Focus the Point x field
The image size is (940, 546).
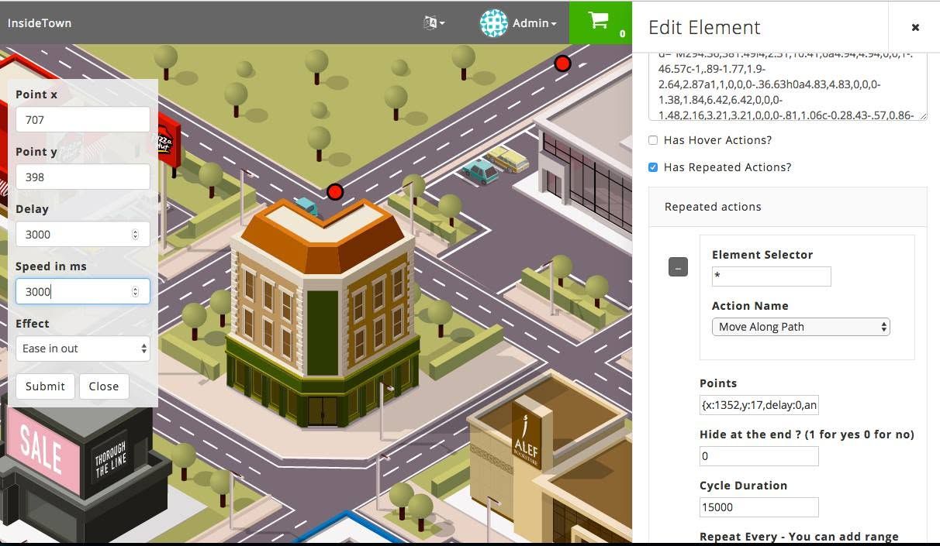click(x=83, y=119)
